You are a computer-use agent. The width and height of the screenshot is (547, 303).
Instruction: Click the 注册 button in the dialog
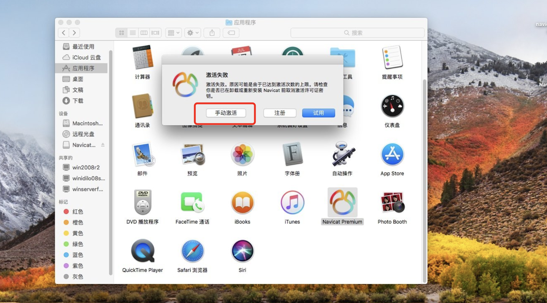point(280,113)
